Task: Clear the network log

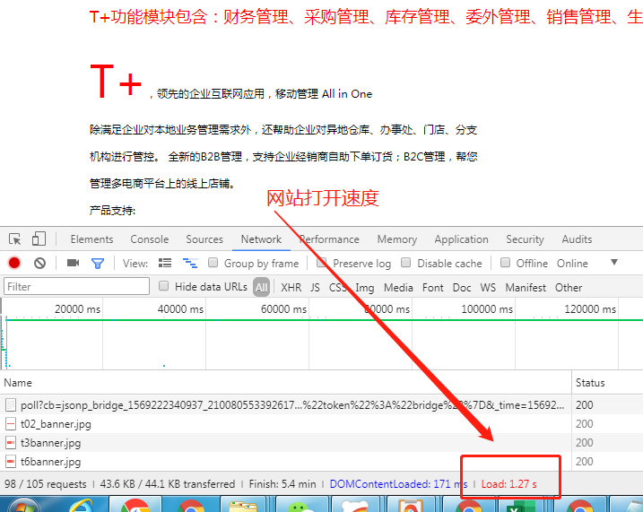Action: click(39, 263)
